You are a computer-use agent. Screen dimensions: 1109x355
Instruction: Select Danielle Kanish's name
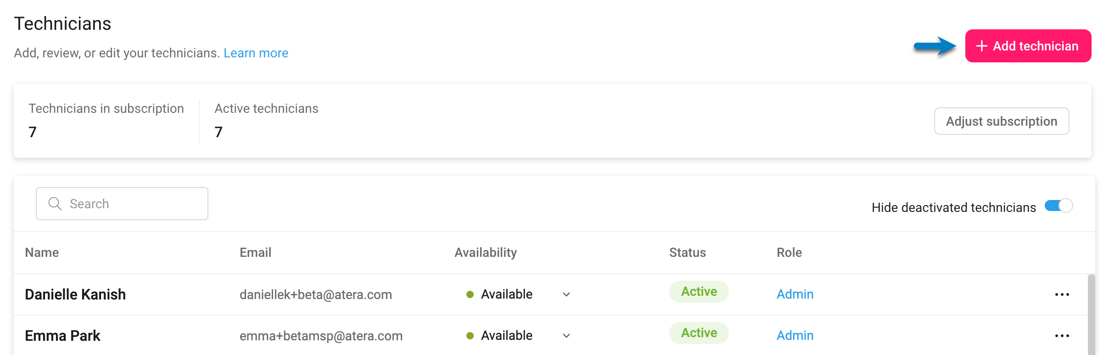click(75, 294)
